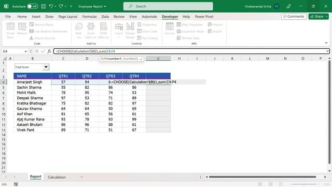Open the File menu
The image size is (332, 187).
8,17
